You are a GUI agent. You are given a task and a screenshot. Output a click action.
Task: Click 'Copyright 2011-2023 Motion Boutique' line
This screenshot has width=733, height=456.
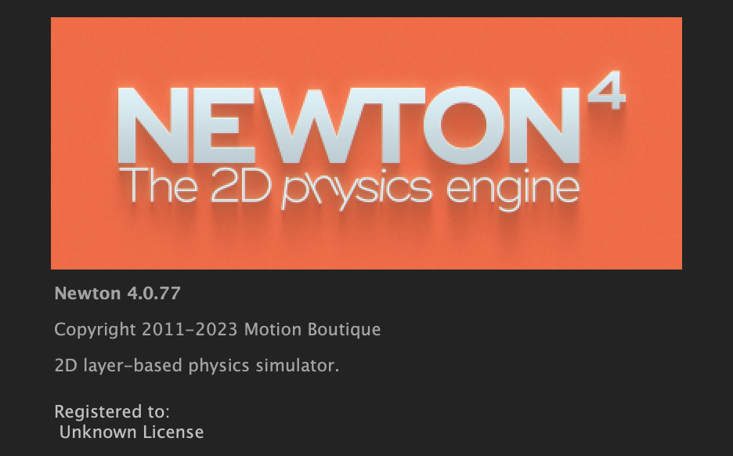[218, 330]
